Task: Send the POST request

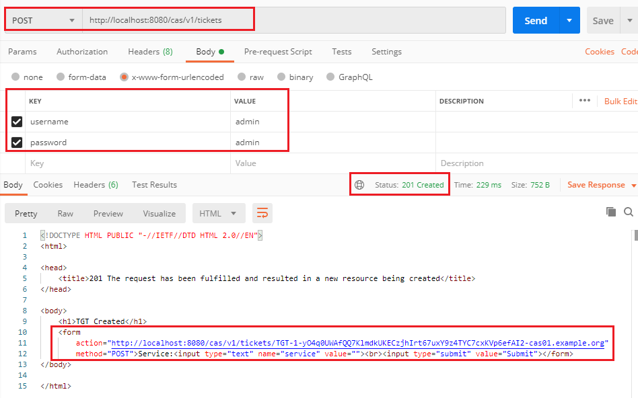Action: coord(536,20)
